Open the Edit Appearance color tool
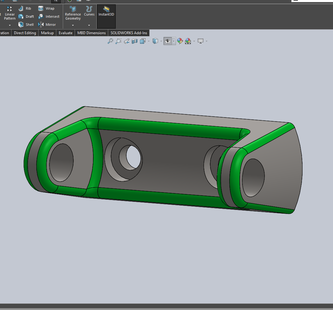The width and height of the screenshot is (333, 310). 180,41
